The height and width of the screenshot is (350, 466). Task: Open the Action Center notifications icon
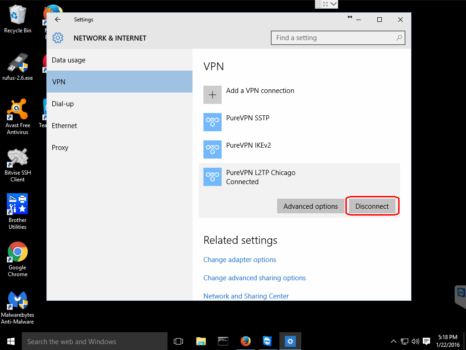(426, 341)
